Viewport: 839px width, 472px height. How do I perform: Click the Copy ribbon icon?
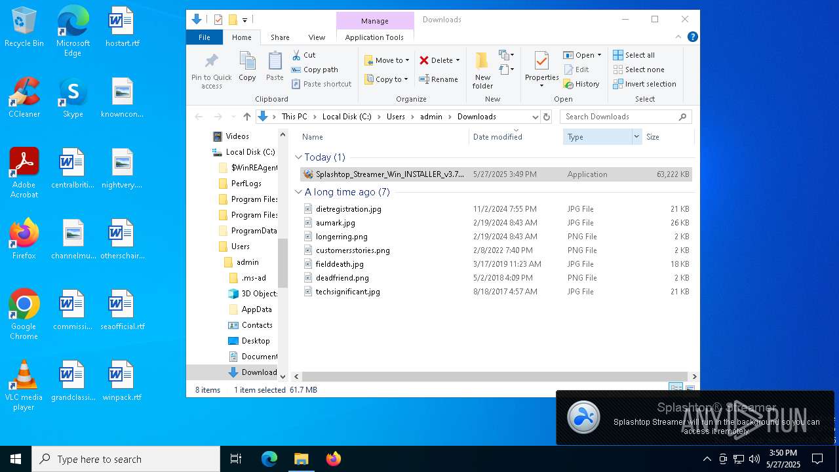[x=247, y=66]
